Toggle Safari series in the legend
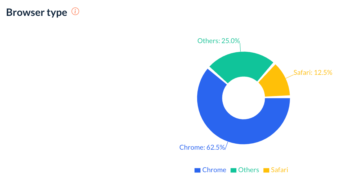353x183 pixels. pyautogui.click(x=276, y=170)
